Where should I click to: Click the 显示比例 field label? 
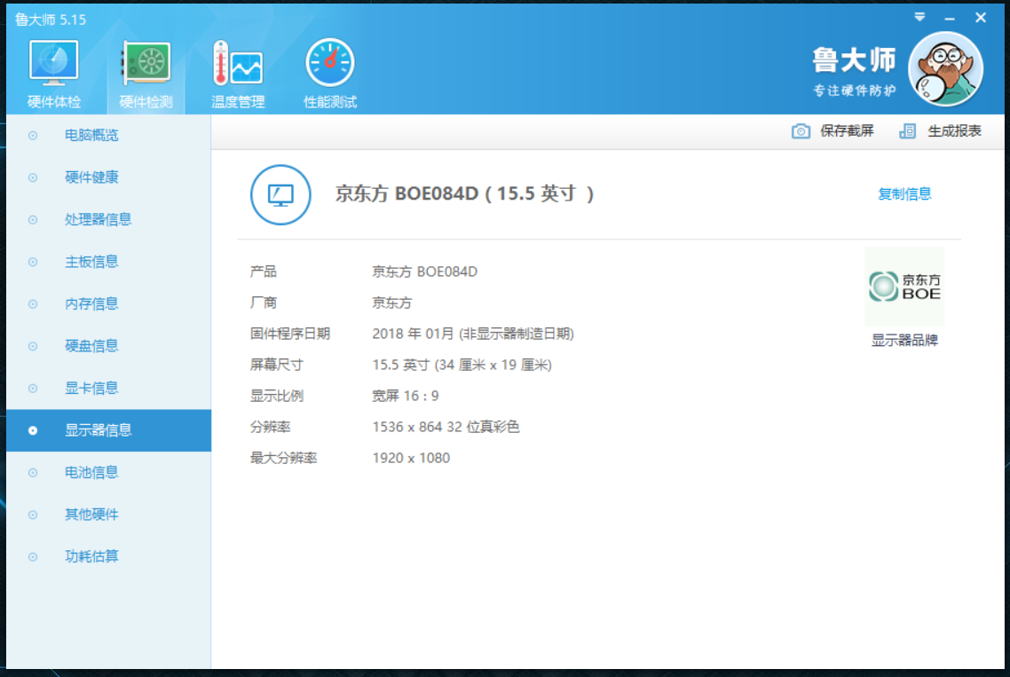click(x=276, y=396)
